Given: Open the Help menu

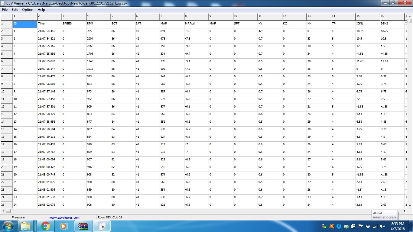Looking at the screenshot, I should click(x=41, y=10).
